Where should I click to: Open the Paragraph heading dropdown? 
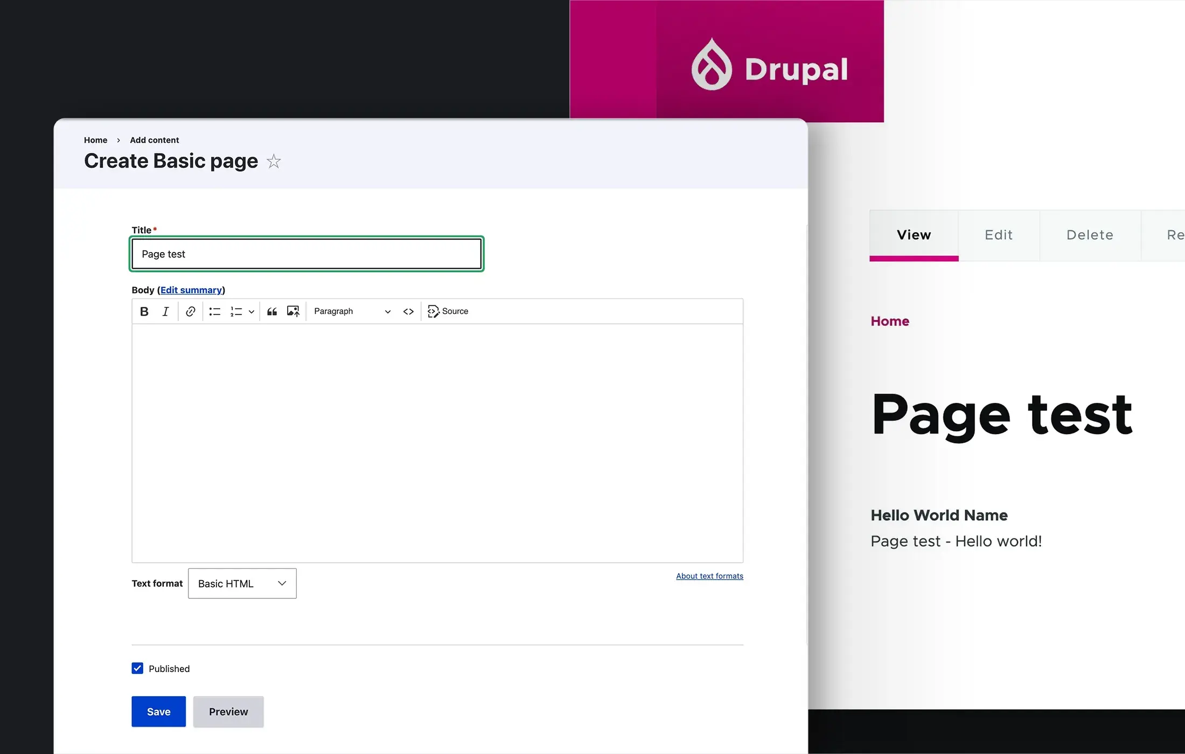click(x=352, y=311)
